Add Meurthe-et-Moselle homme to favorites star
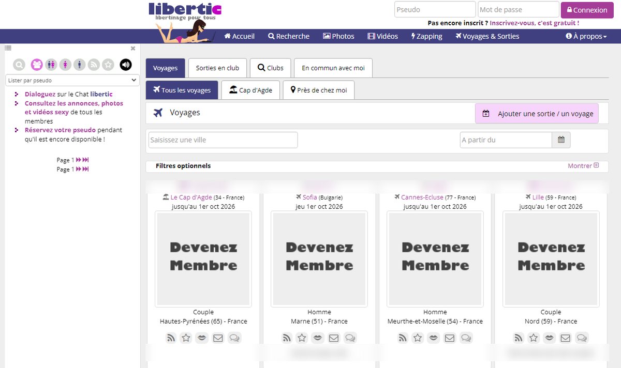The image size is (621, 368). (x=418, y=338)
